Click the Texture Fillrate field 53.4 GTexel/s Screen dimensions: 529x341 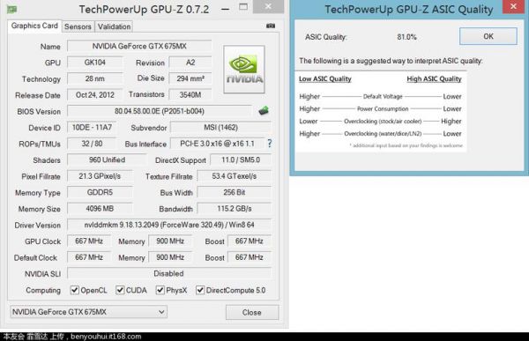click(235, 176)
